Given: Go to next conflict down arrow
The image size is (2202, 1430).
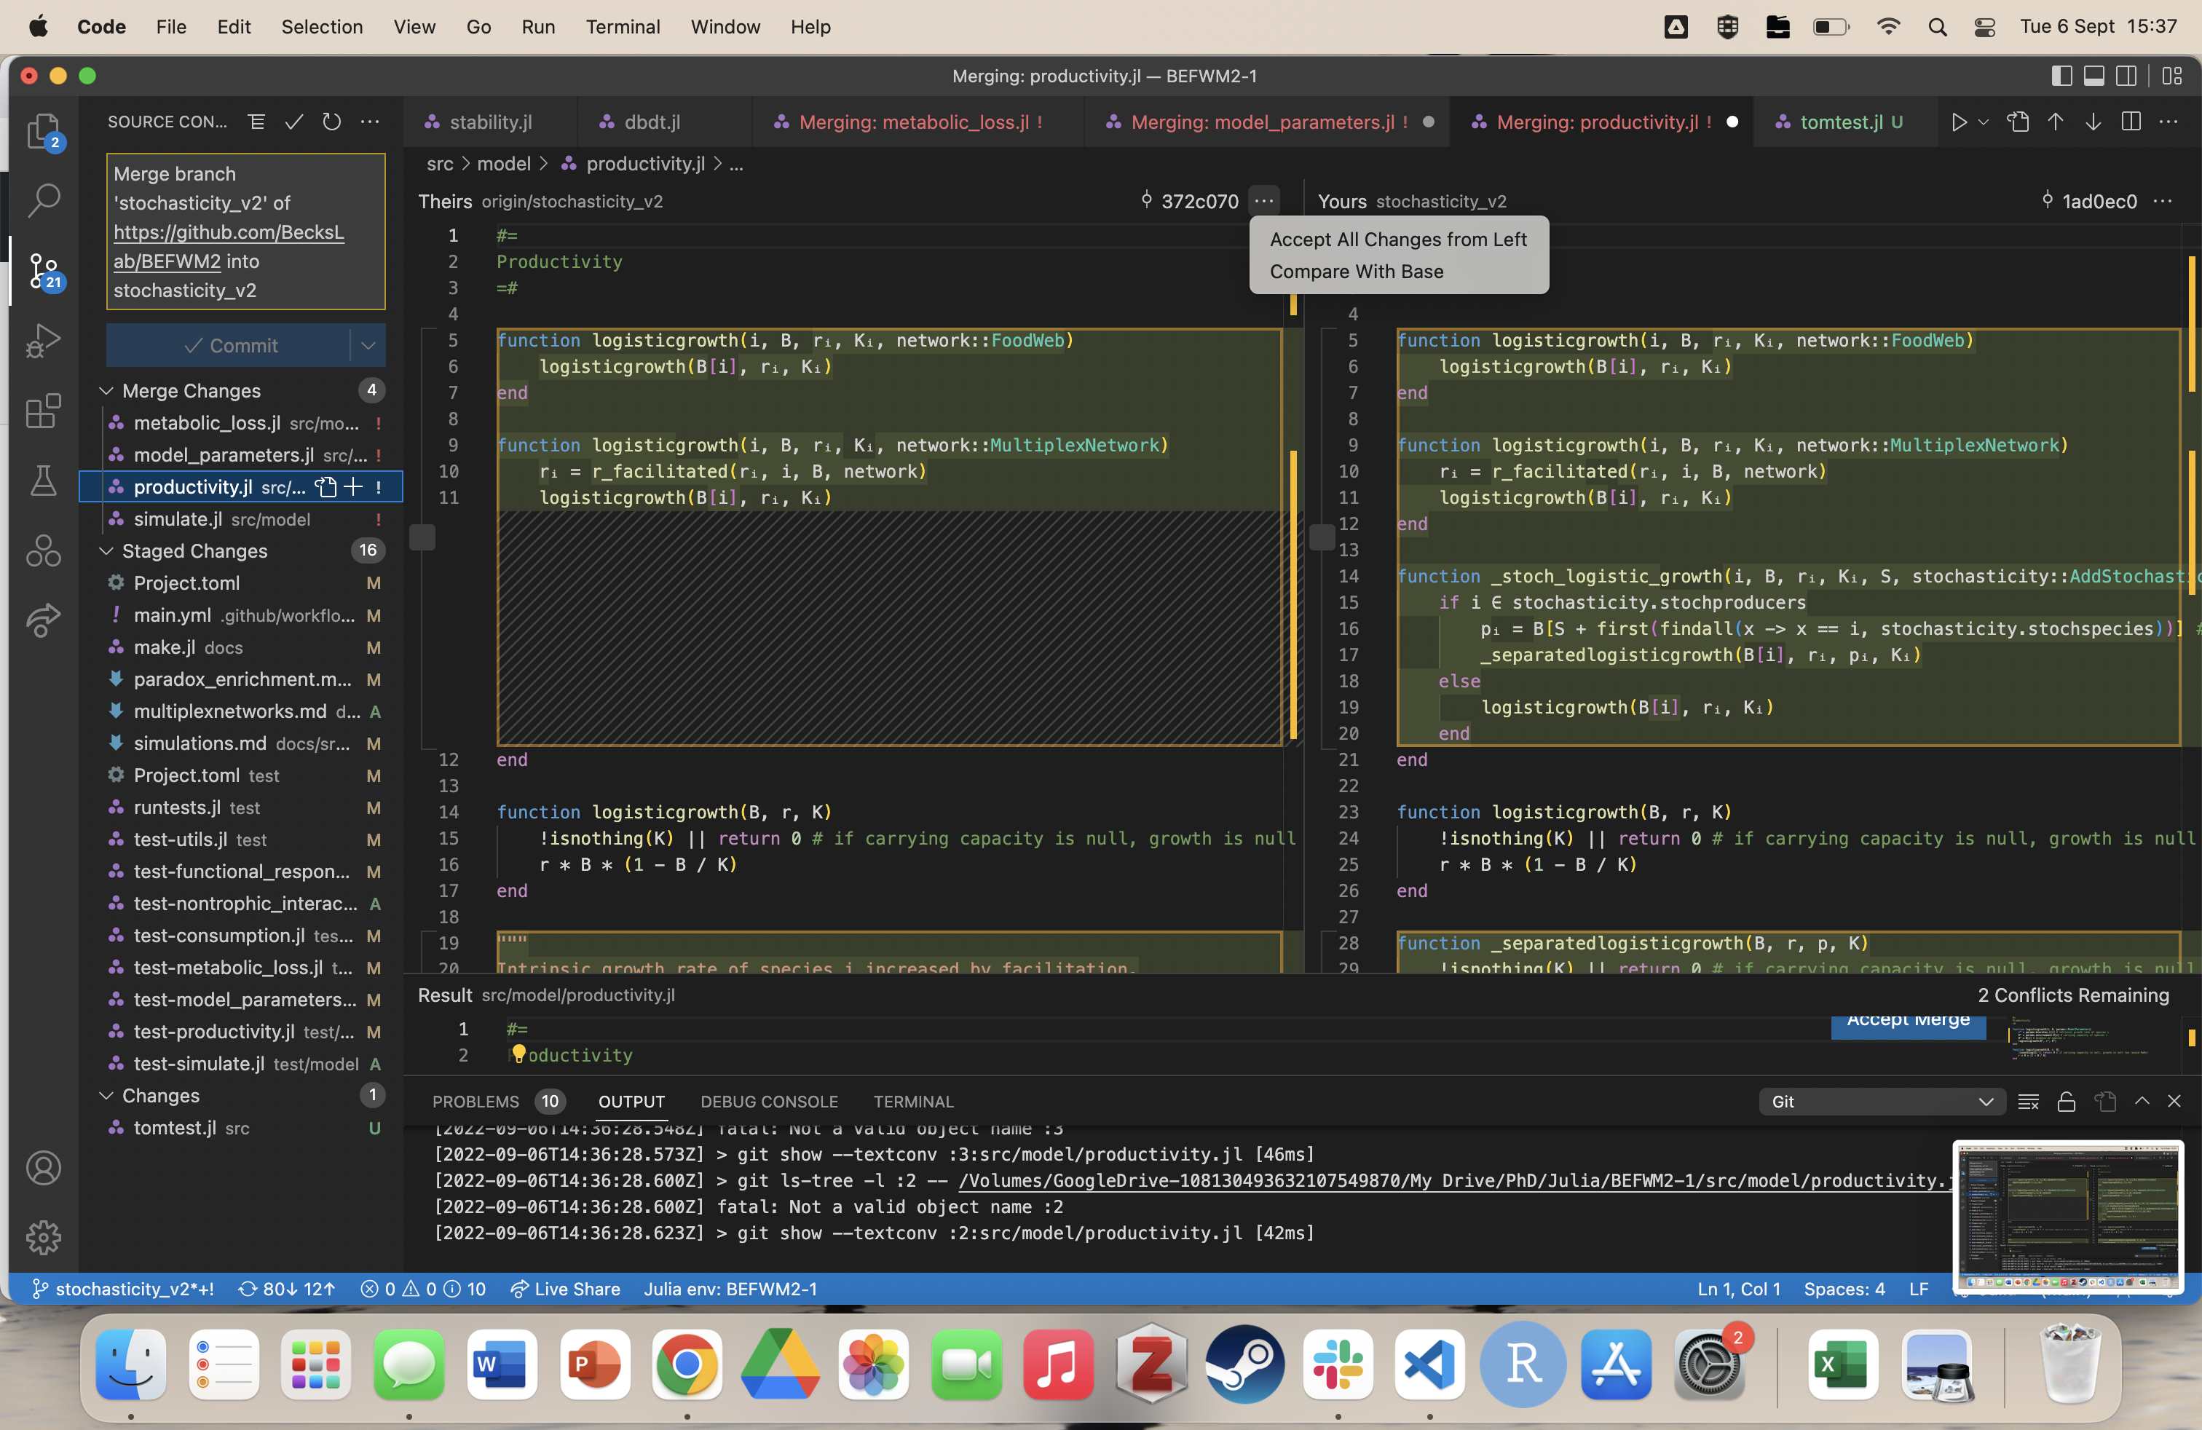Looking at the screenshot, I should [2093, 121].
